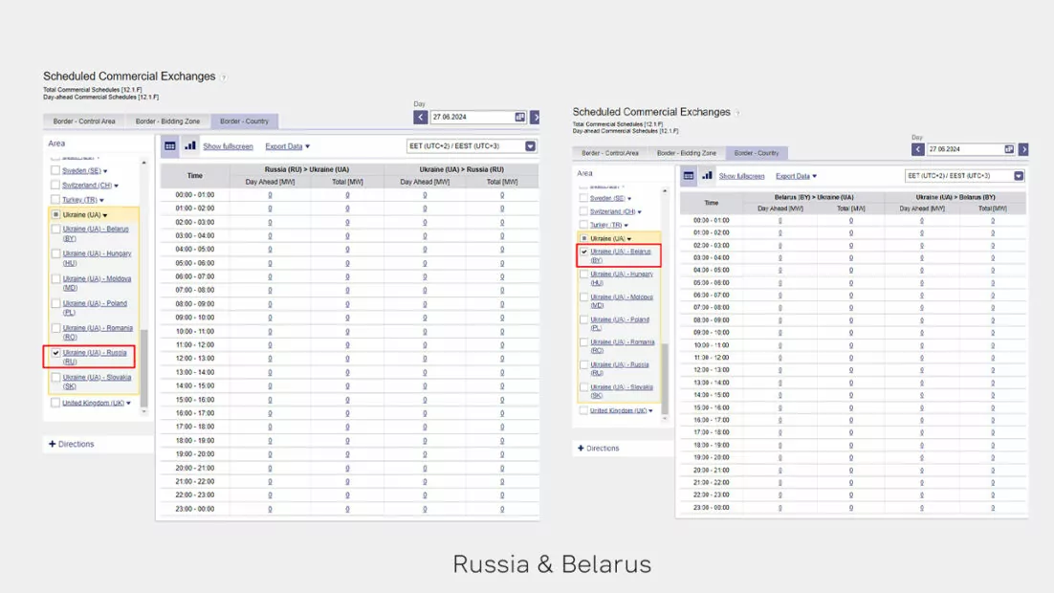Image resolution: width=1054 pixels, height=593 pixels.
Task: Select Border - Country tab in right panel
Action: click(757, 153)
